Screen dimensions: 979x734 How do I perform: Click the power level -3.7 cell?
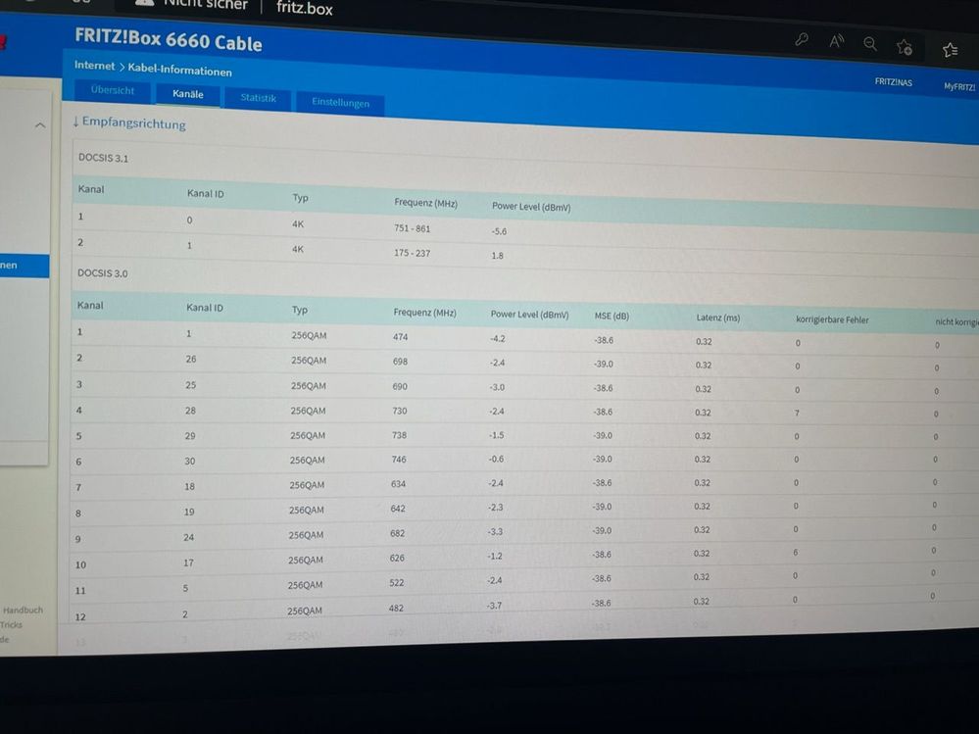click(494, 606)
